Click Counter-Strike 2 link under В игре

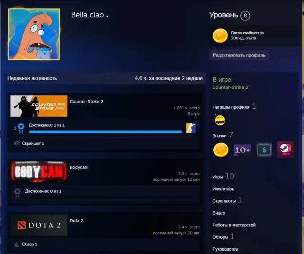[230, 87]
